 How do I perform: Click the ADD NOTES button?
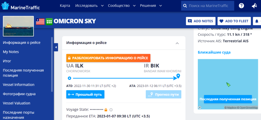click(201, 21)
